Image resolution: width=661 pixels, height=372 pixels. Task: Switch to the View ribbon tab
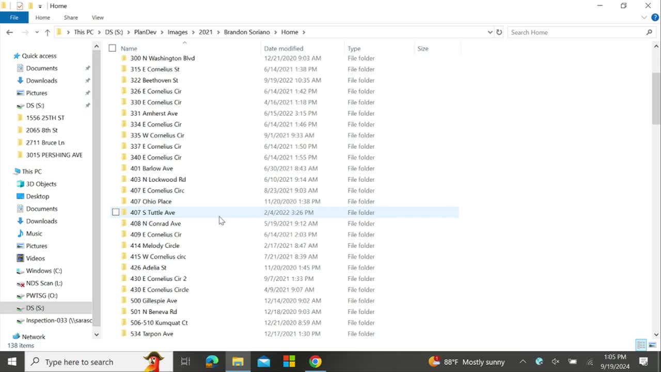98,18
